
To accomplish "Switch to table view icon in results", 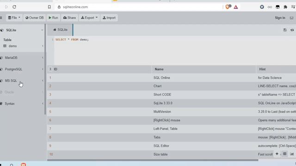I will click(x=285, y=154).
